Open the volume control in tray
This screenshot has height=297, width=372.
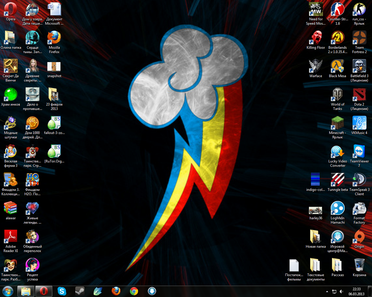[341, 291]
